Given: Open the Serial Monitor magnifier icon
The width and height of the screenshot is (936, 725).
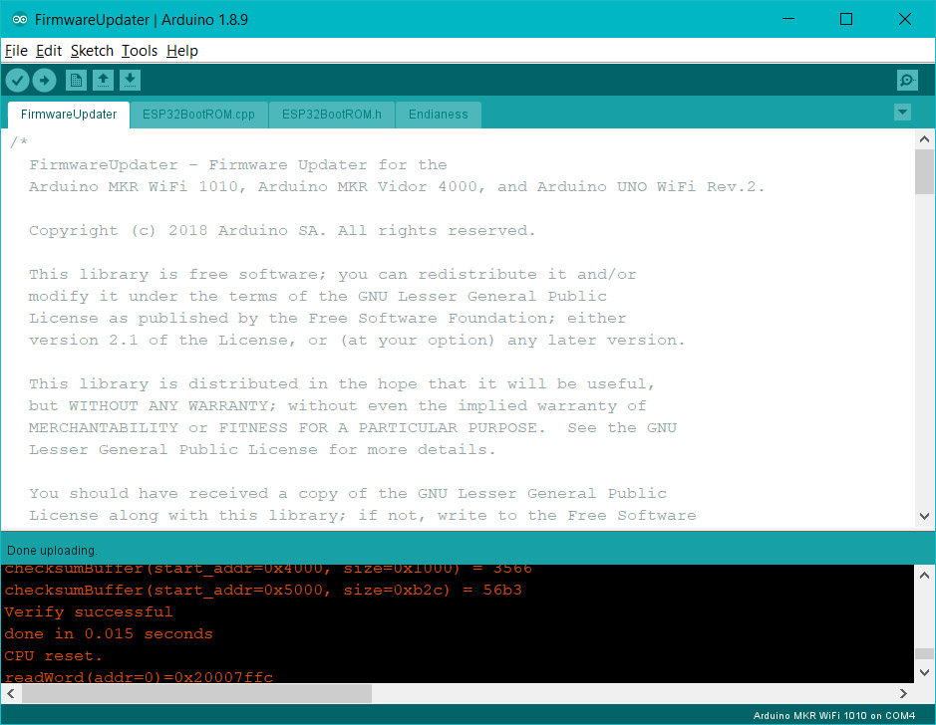Looking at the screenshot, I should point(907,80).
